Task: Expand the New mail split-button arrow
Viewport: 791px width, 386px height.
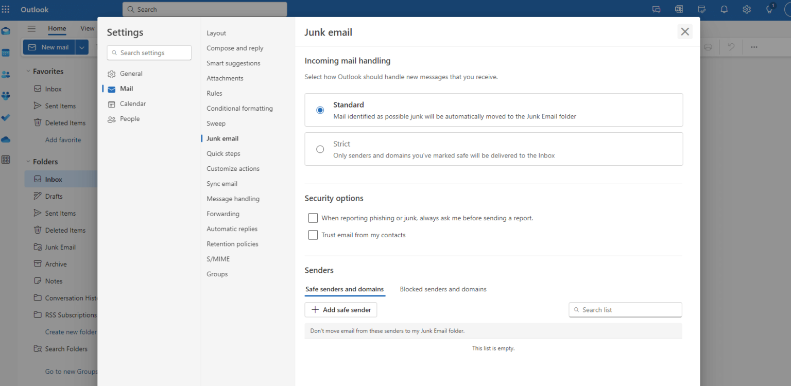Action: [x=81, y=47]
